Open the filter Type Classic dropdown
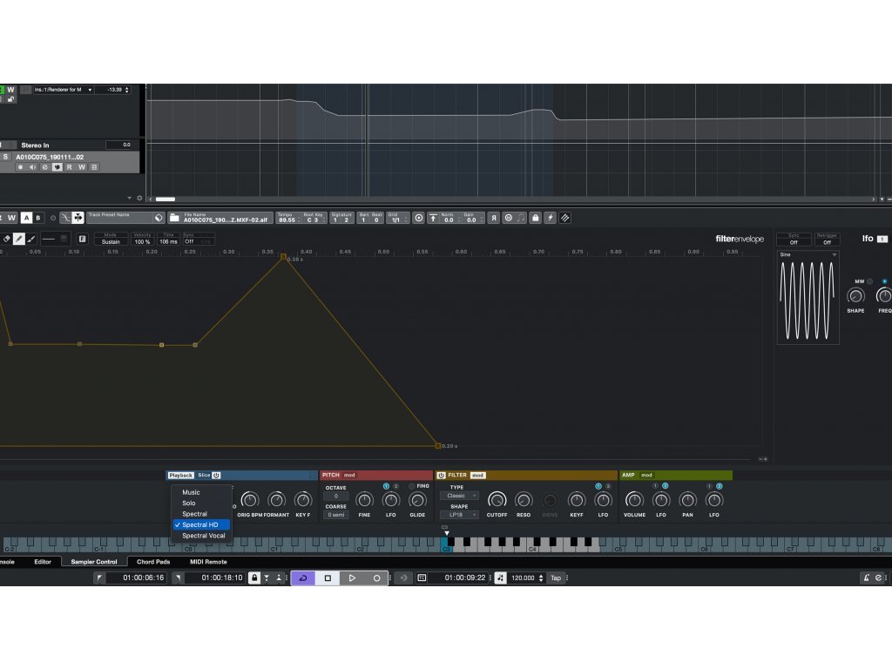The height and width of the screenshot is (669, 892). 459,496
